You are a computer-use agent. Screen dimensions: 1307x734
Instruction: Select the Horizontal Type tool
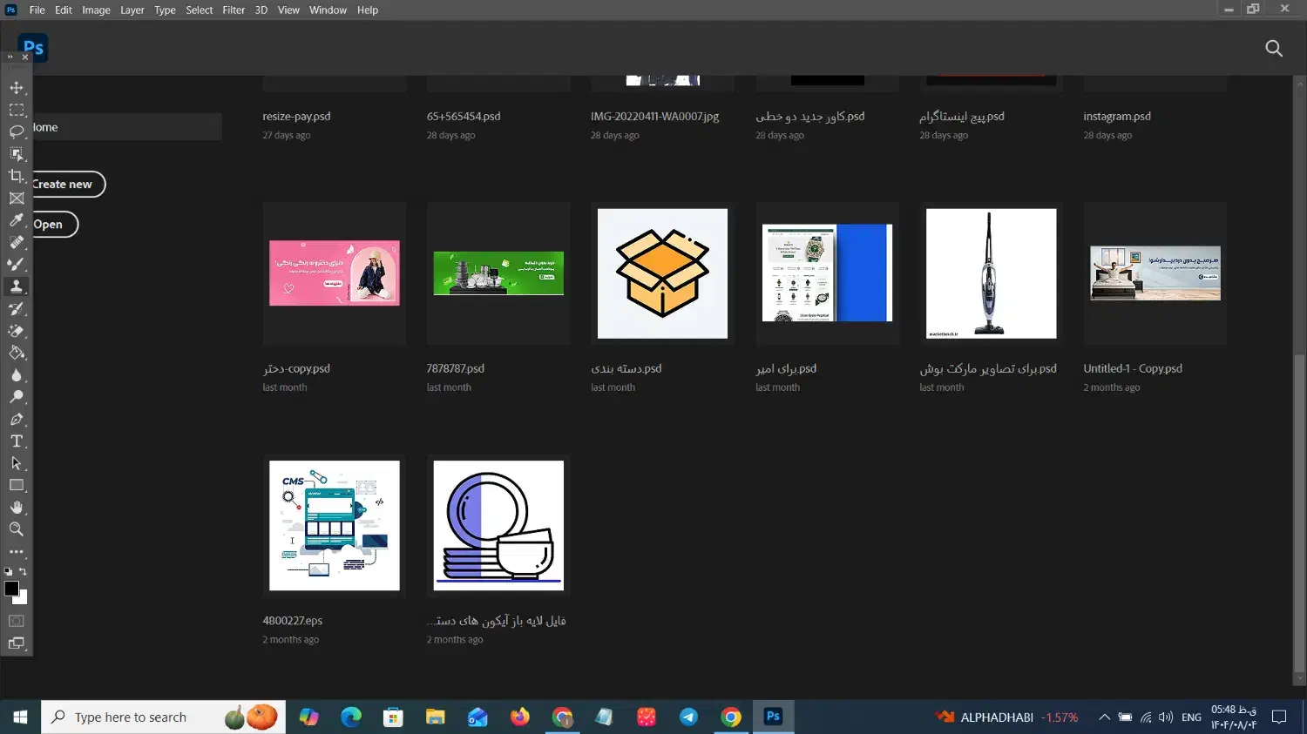[x=17, y=441]
